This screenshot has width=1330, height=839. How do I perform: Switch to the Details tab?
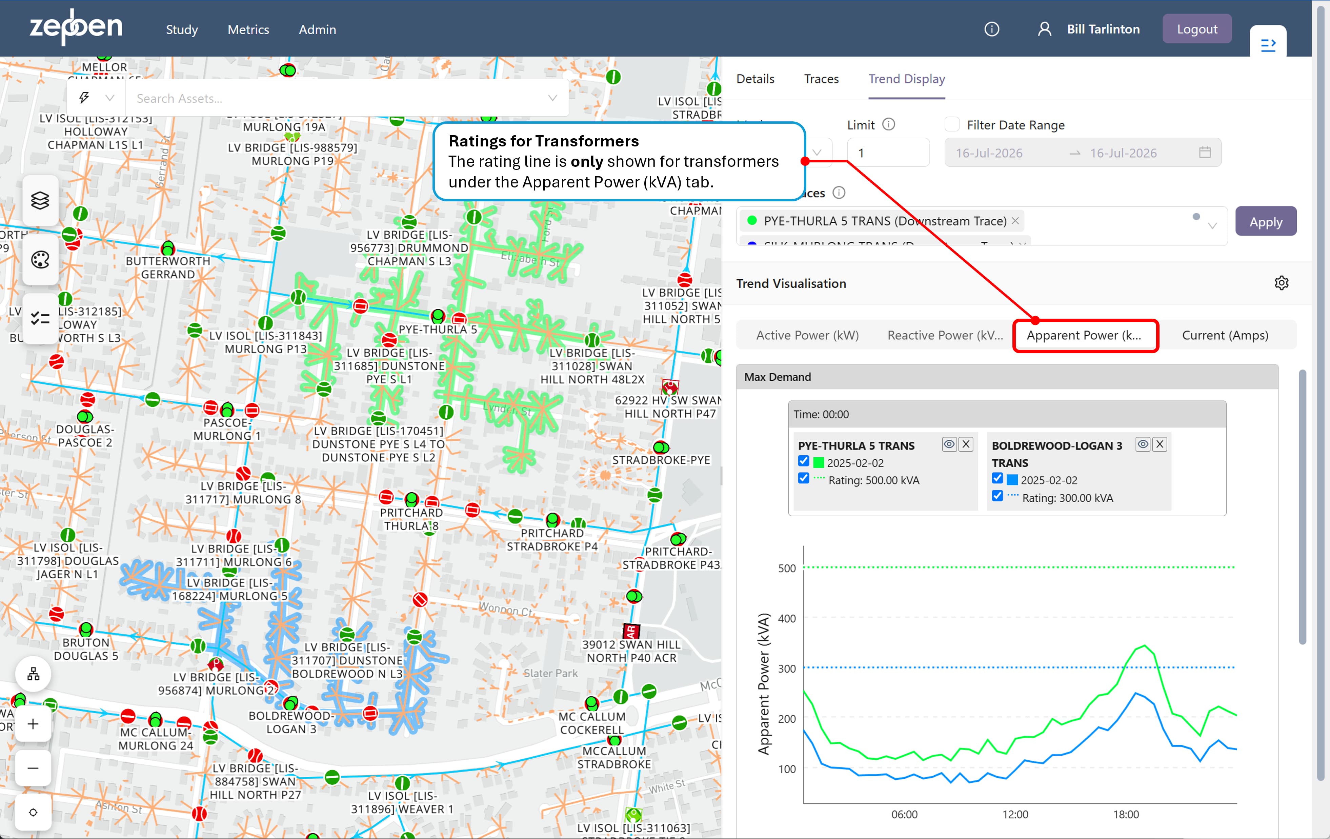[755, 79]
